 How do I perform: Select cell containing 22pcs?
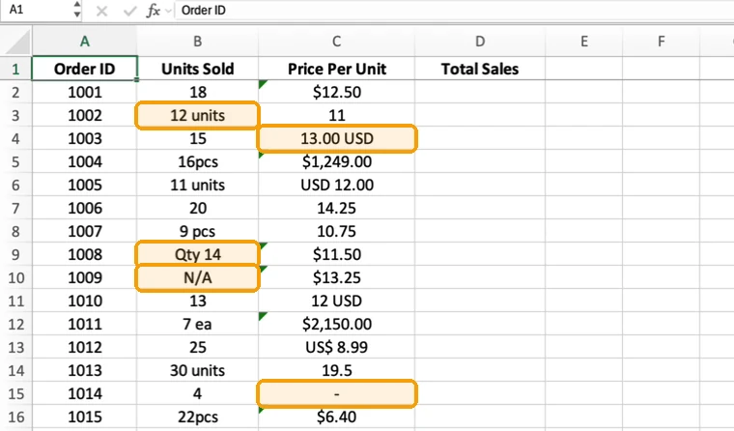198,417
